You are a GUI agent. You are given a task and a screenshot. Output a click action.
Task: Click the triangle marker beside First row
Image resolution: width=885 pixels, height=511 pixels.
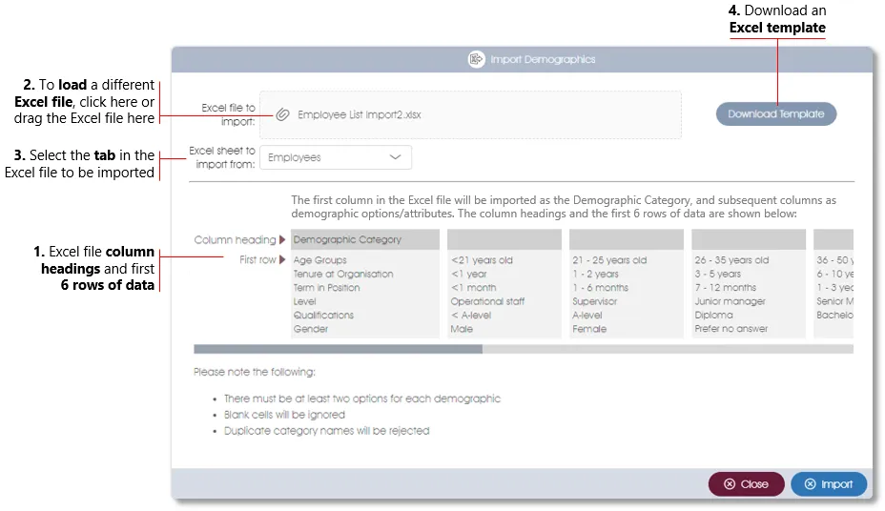282,259
